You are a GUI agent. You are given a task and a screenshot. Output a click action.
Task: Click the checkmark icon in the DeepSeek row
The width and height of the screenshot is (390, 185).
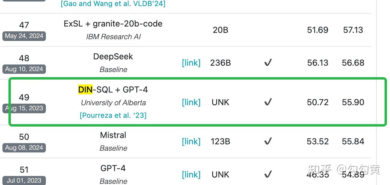tap(268, 63)
